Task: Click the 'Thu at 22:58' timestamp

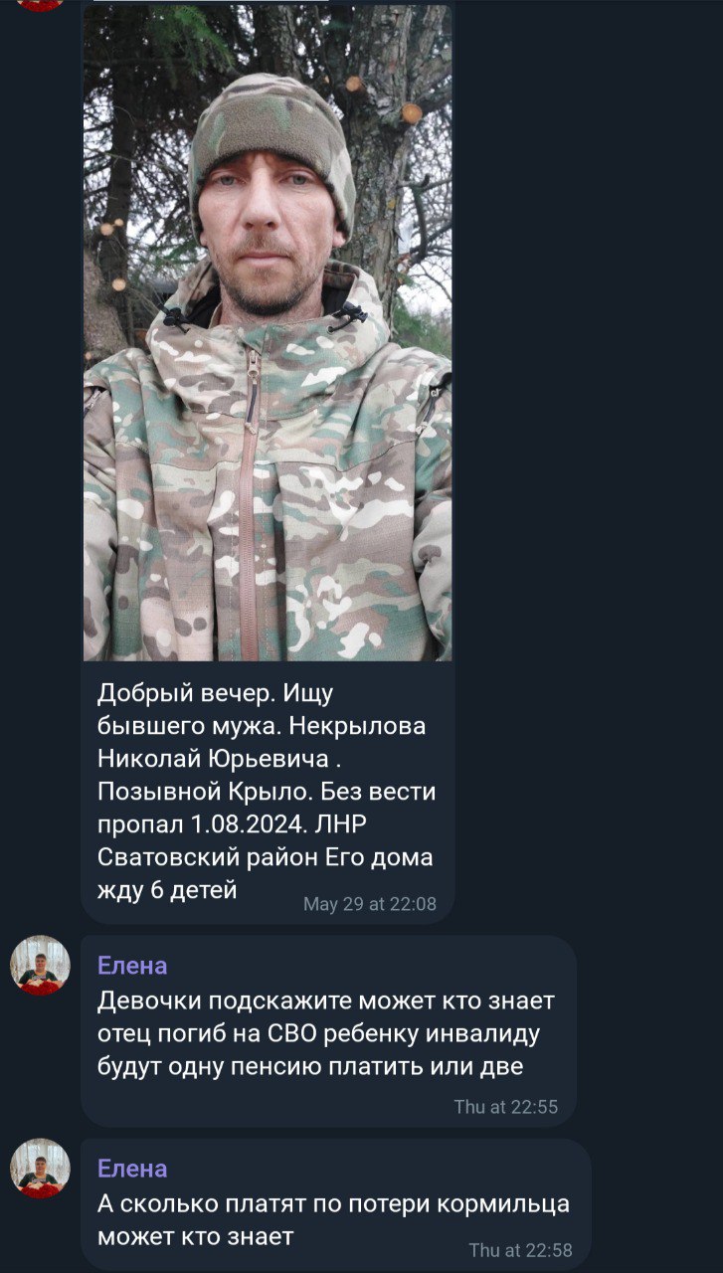Action: [x=521, y=1249]
